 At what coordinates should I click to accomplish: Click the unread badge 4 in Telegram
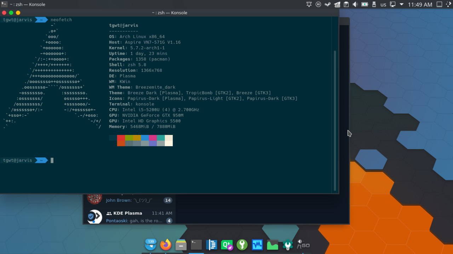(x=169, y=221)
